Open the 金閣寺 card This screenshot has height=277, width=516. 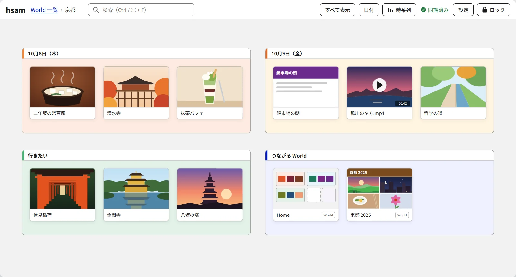136,195
